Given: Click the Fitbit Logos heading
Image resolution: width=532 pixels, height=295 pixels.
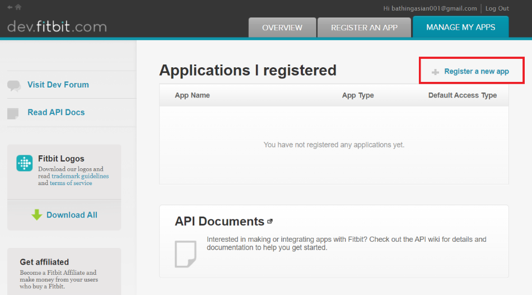Looking at the screenshot, I should click(x=61, y=159).
